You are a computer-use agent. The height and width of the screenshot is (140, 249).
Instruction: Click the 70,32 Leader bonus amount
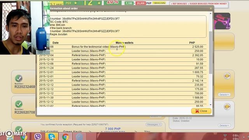[200, 76]
